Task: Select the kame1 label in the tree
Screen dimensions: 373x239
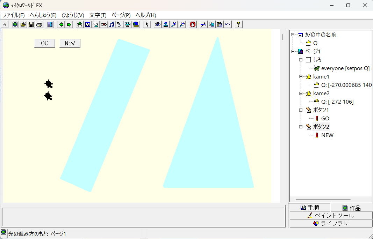Action: pyautogui.click(x=321, y=77)
